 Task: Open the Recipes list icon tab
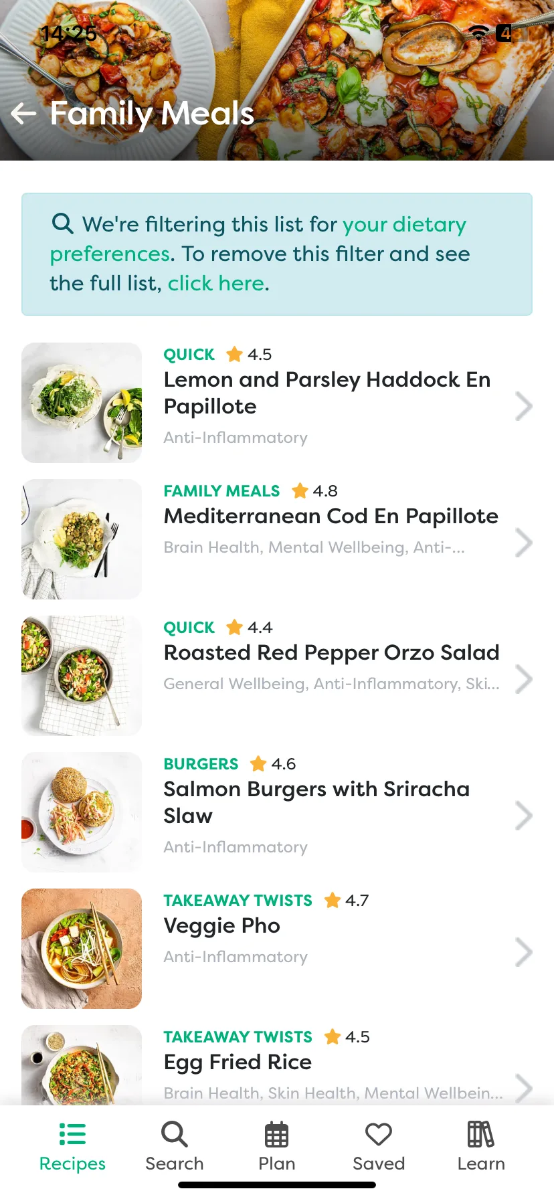click(x=72, y=1134)
